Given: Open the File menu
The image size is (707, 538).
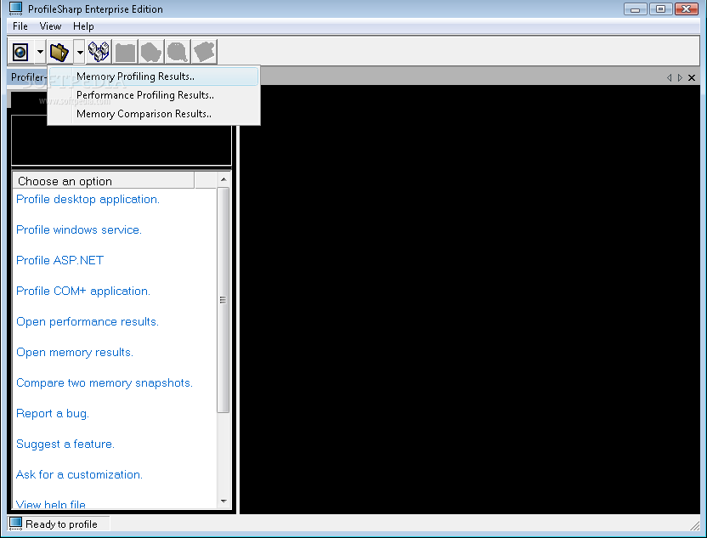Looking at the screenshot, I should coord(20,26).
